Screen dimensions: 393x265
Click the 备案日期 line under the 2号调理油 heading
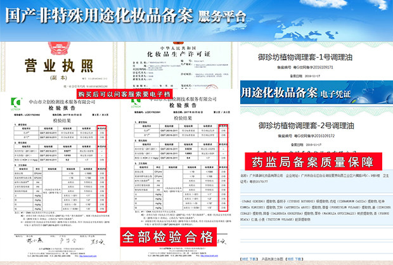(x=306, y=145)
